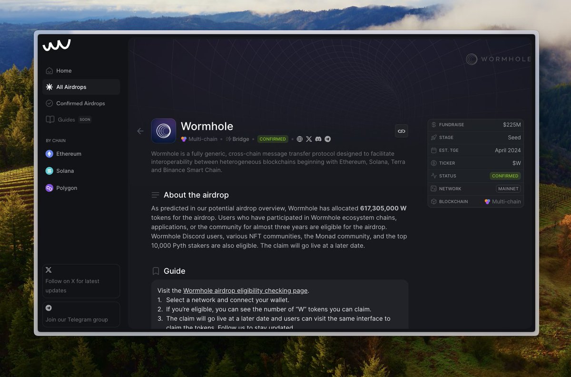Open Wormhole website globe icon

299,139
